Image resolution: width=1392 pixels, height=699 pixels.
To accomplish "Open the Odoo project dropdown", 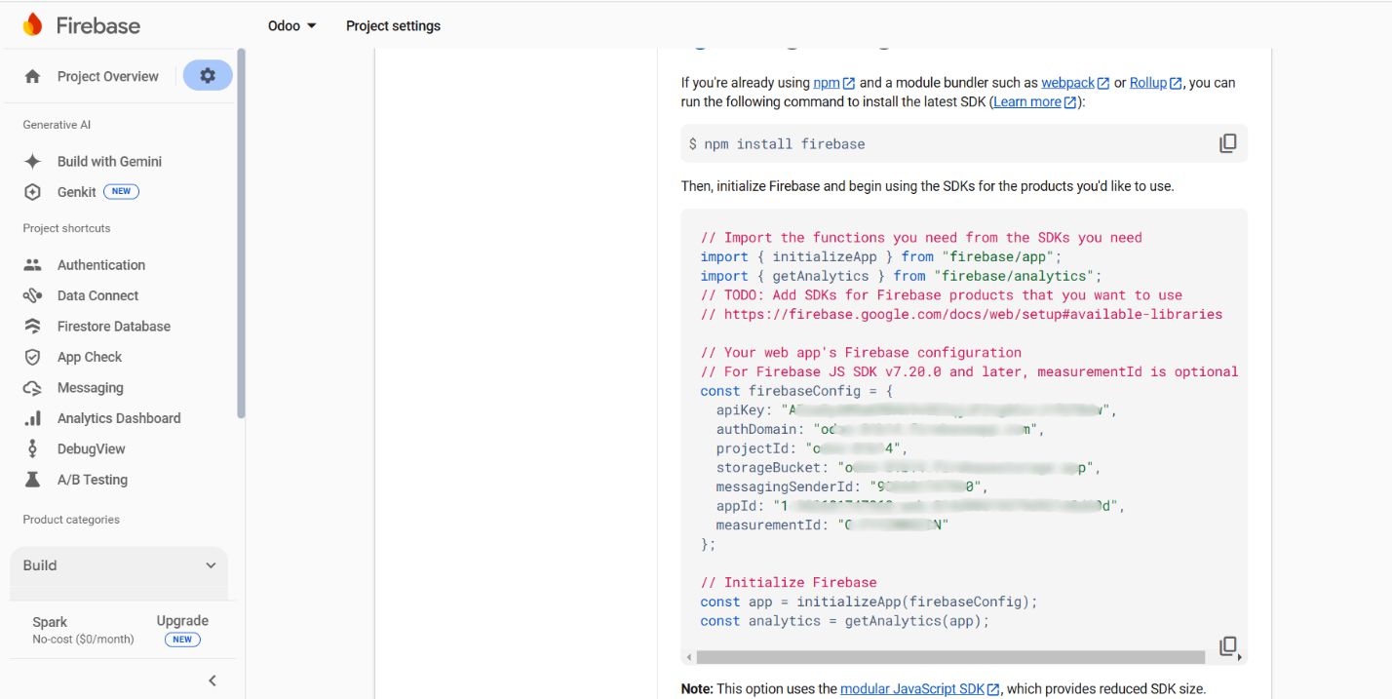I will (292, 25).
